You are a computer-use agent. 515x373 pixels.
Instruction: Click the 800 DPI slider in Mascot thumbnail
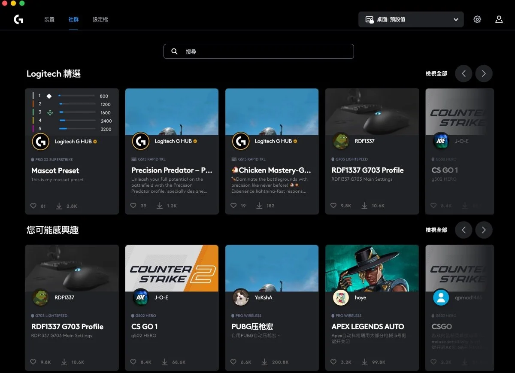pos(76,96)
